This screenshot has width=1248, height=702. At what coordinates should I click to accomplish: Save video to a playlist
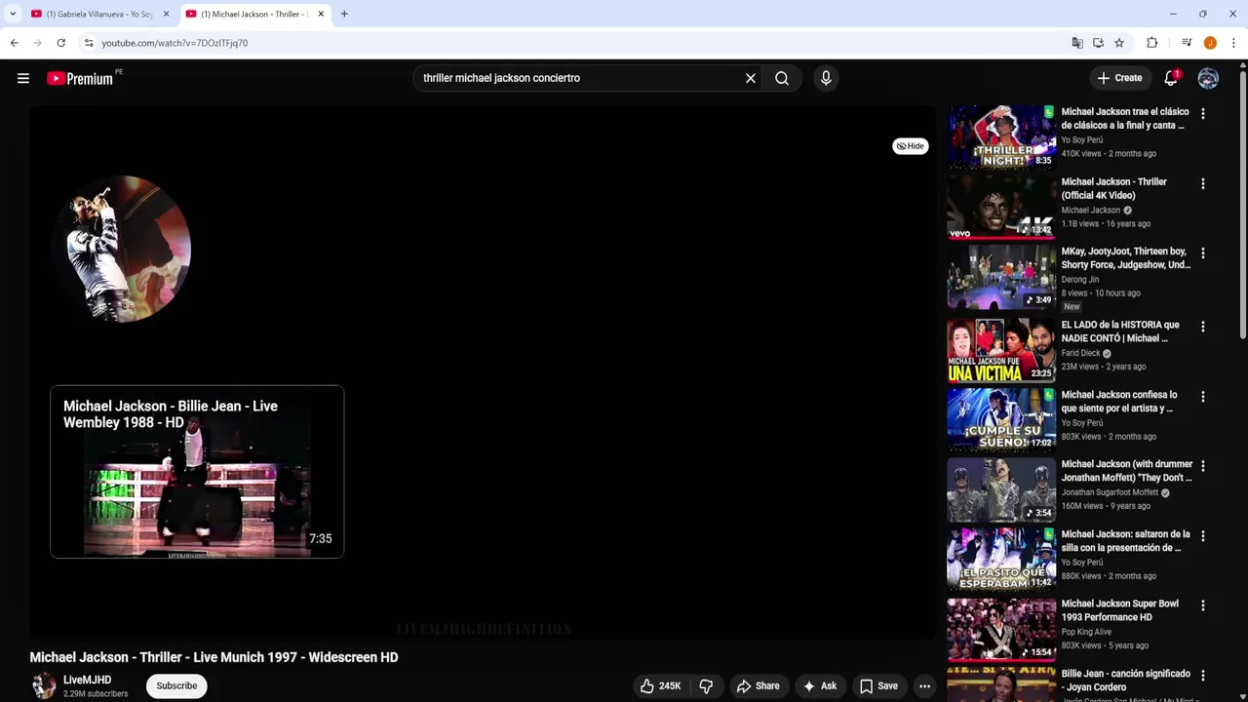click(878, 686)
